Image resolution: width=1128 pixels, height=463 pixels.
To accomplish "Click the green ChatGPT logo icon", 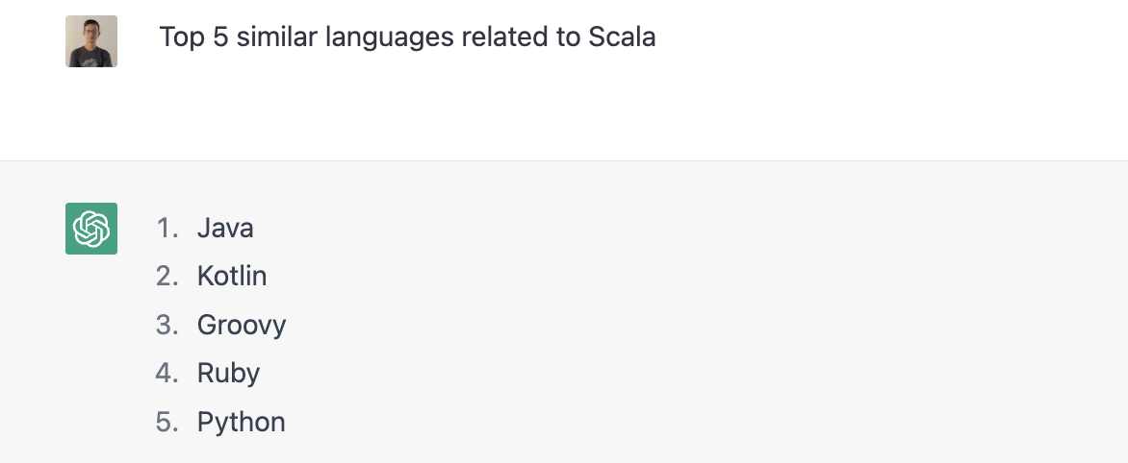I will point(91,229).
